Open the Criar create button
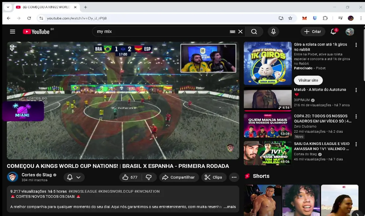This screenshot has height=216, width=365. (313, 31)
